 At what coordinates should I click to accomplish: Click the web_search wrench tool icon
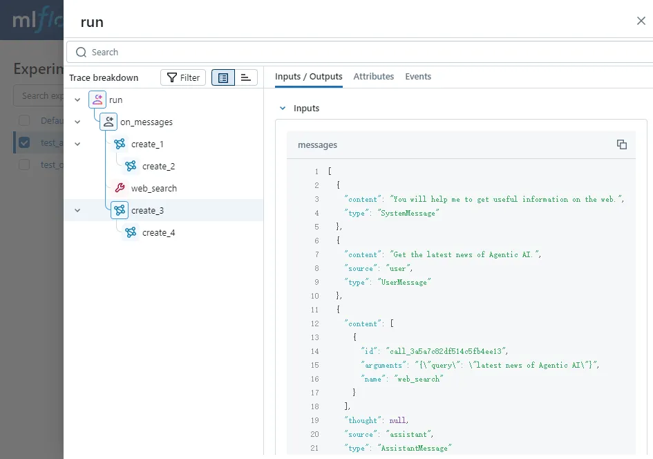pos(120,188)
